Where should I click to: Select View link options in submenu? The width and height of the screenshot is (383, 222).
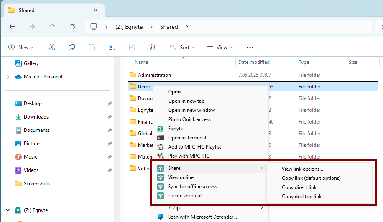point(302,169)
